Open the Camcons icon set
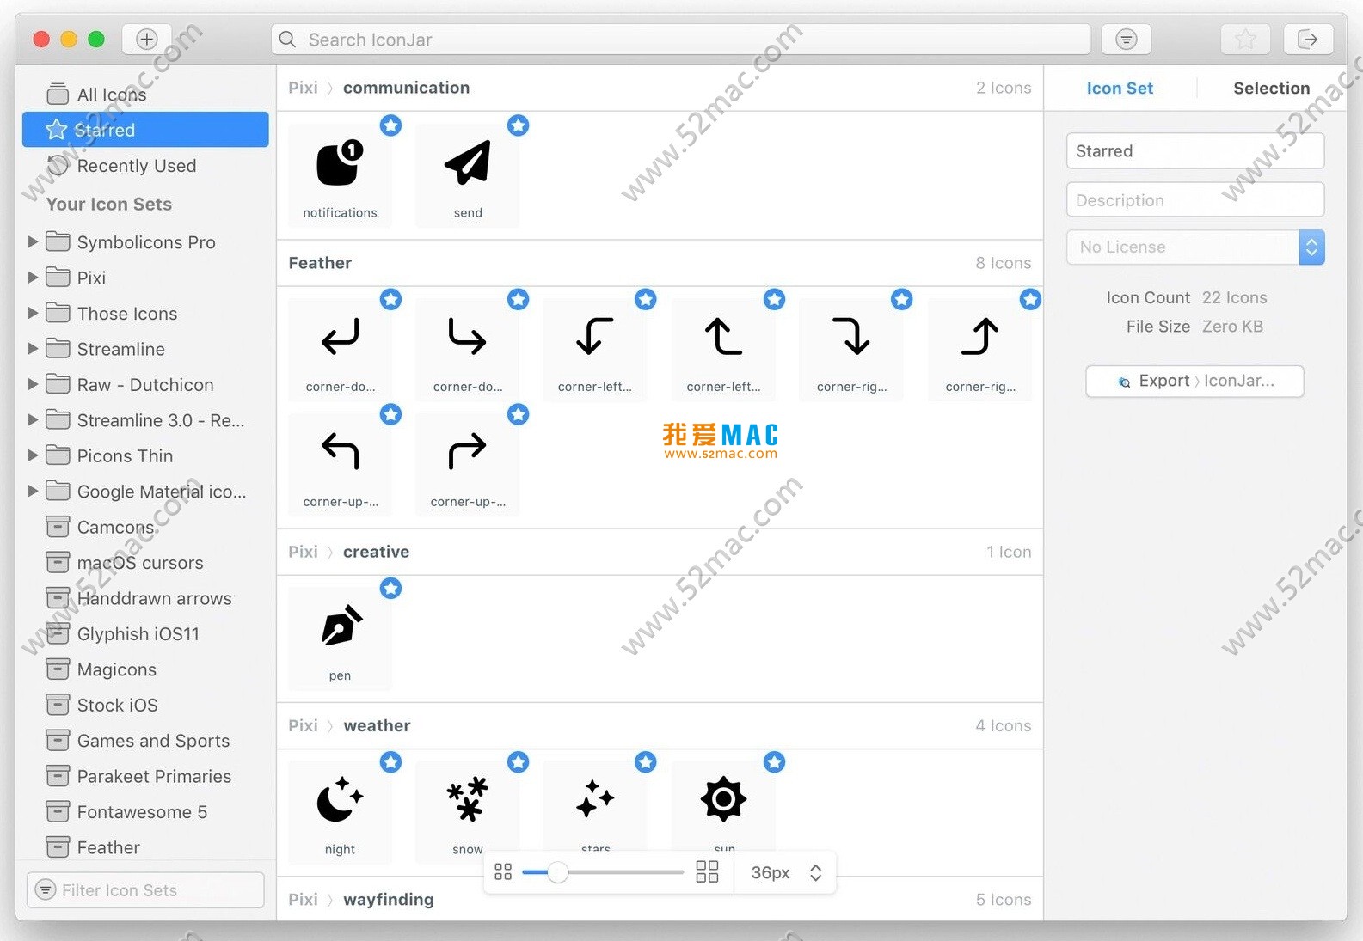 [x=144, y=527]
